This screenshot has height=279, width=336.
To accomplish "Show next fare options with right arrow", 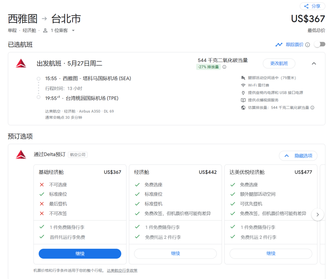I will [318, 215].
